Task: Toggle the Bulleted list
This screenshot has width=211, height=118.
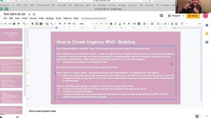Action: tap(165, 24)
